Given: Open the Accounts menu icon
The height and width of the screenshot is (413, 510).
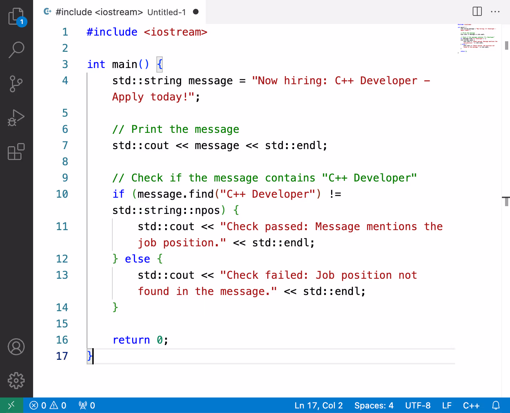Looking at the screenshot, I should point(16,347).
